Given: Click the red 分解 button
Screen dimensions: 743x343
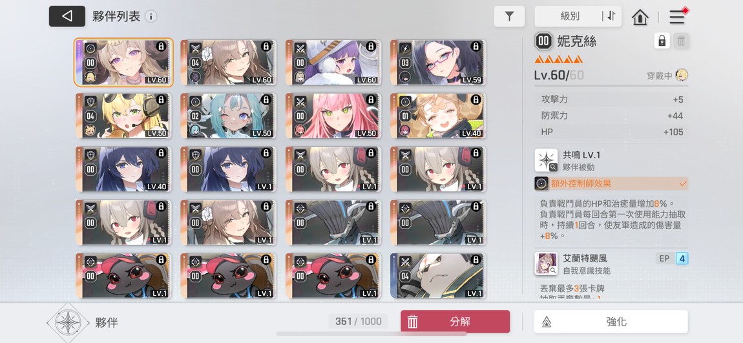Looking at the screenshot, I should tap(455, 322).
